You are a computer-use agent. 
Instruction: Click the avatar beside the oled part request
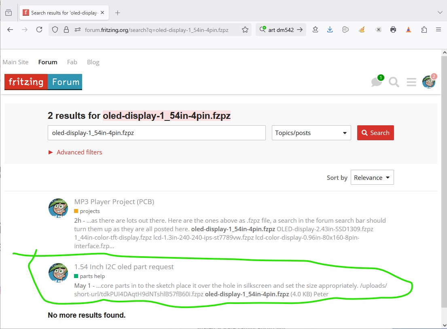pos(58,273)
